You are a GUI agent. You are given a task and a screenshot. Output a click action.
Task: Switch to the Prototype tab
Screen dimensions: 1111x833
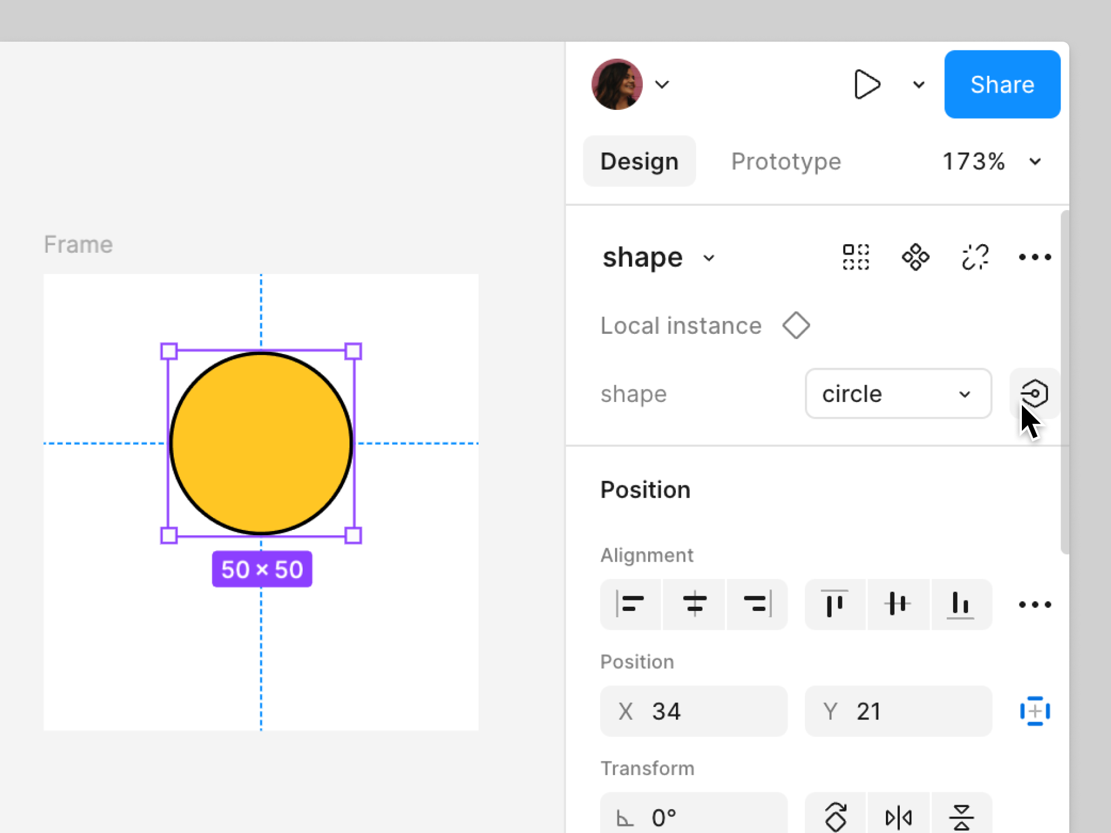point(786,161)
